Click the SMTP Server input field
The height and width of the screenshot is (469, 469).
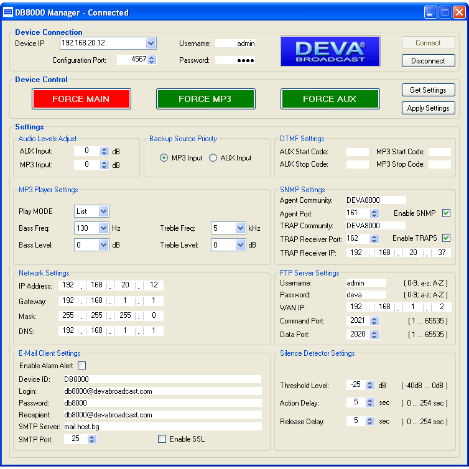click(x=162, y=427)
